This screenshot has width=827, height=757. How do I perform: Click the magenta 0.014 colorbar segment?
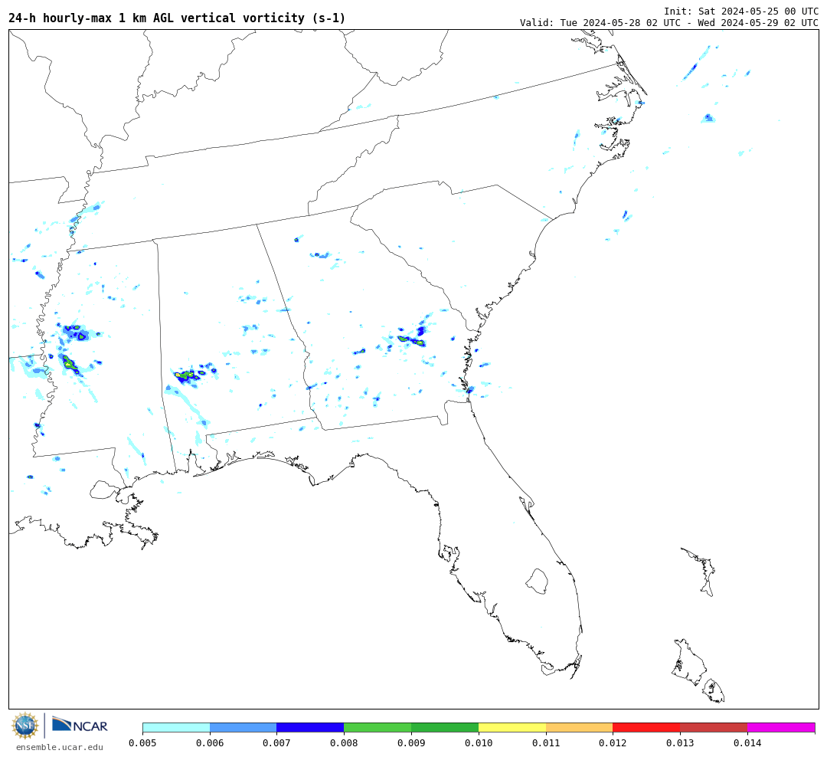tap(781, 728)
